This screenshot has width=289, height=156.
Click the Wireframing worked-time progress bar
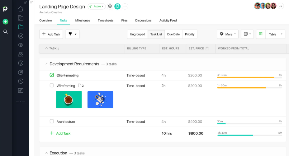(x=249, y=88)
